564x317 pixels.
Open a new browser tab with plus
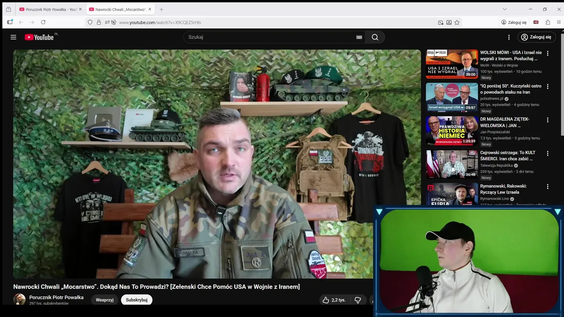pos(161,9)
